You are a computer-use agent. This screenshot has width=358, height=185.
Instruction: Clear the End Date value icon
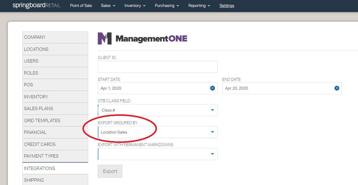coord(337,88)
